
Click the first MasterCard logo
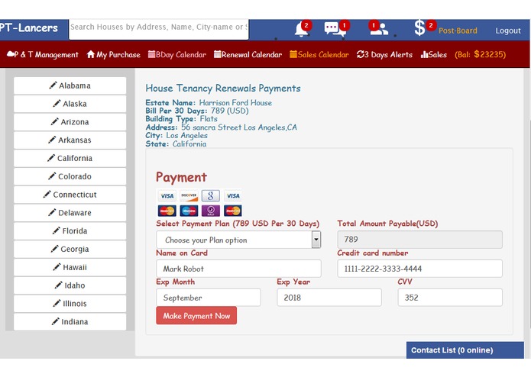pos(167,211)
